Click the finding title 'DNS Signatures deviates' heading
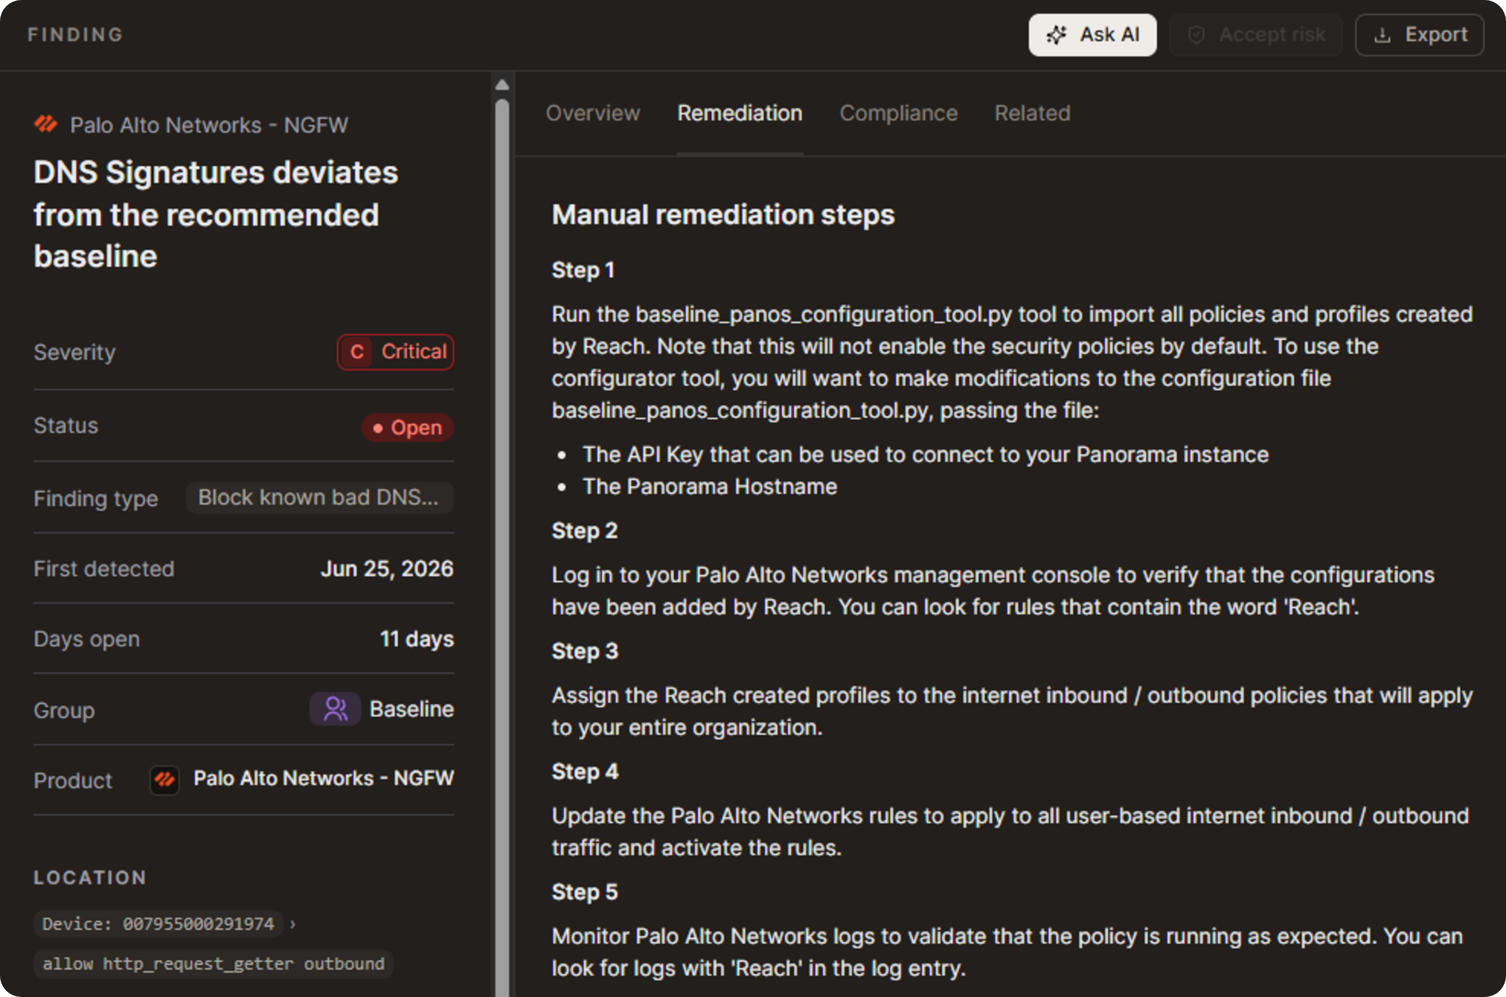The width and height of the screenshot is (1506, 997). click(216, 214)
